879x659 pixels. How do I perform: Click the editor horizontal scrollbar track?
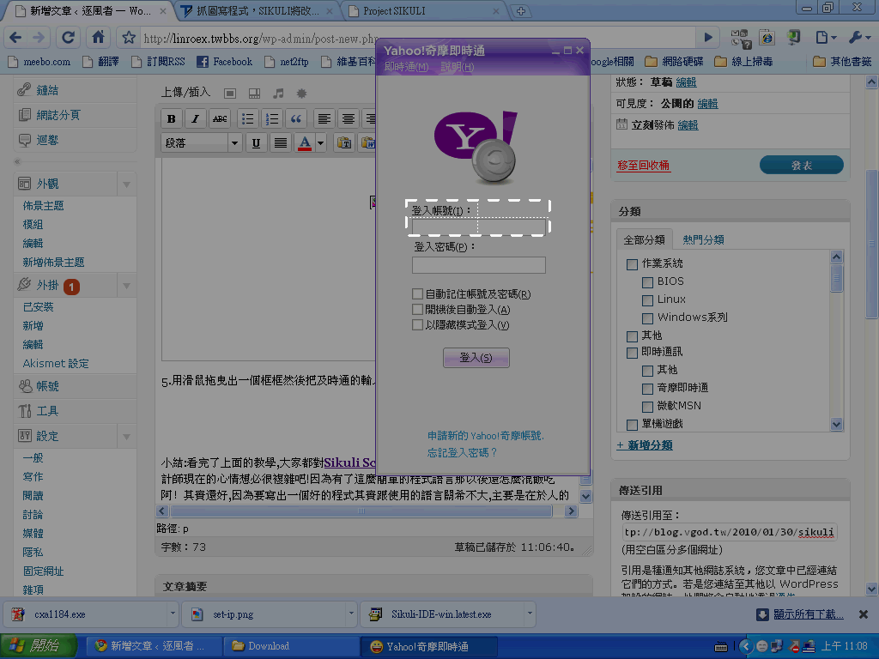click(x=367, y=511)
